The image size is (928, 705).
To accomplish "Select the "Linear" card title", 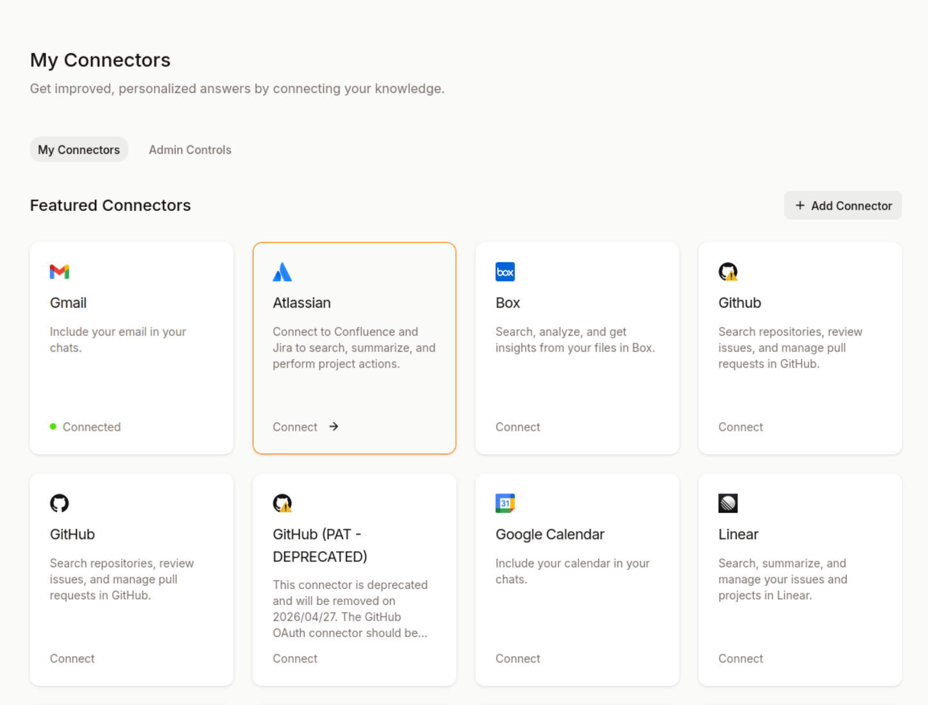I will coord(738,534).
